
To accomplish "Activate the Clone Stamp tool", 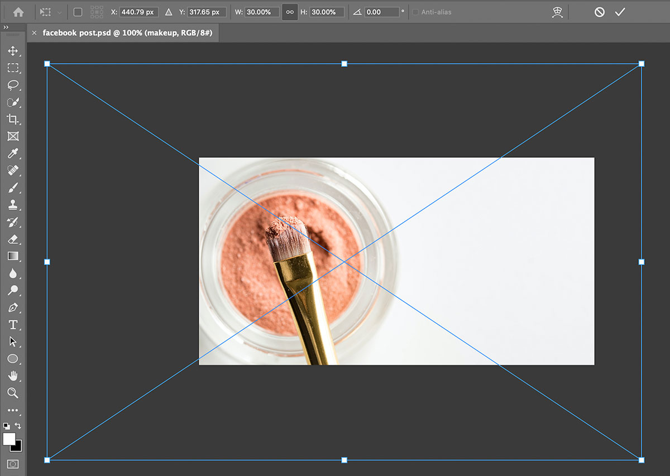I will click(x=12, y=205).
